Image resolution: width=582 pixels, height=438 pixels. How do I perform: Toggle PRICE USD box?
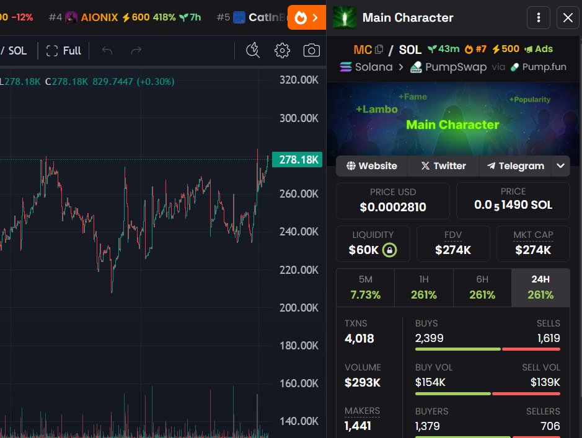tap(393, 201)
